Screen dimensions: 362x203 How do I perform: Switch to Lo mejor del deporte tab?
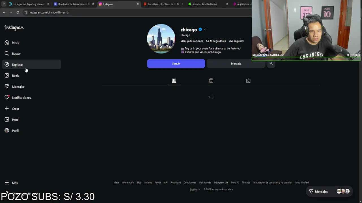pyautogui.click(x=29, y=4)
